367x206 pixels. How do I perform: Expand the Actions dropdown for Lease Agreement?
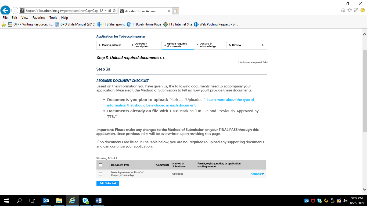(x=257, y=174)
